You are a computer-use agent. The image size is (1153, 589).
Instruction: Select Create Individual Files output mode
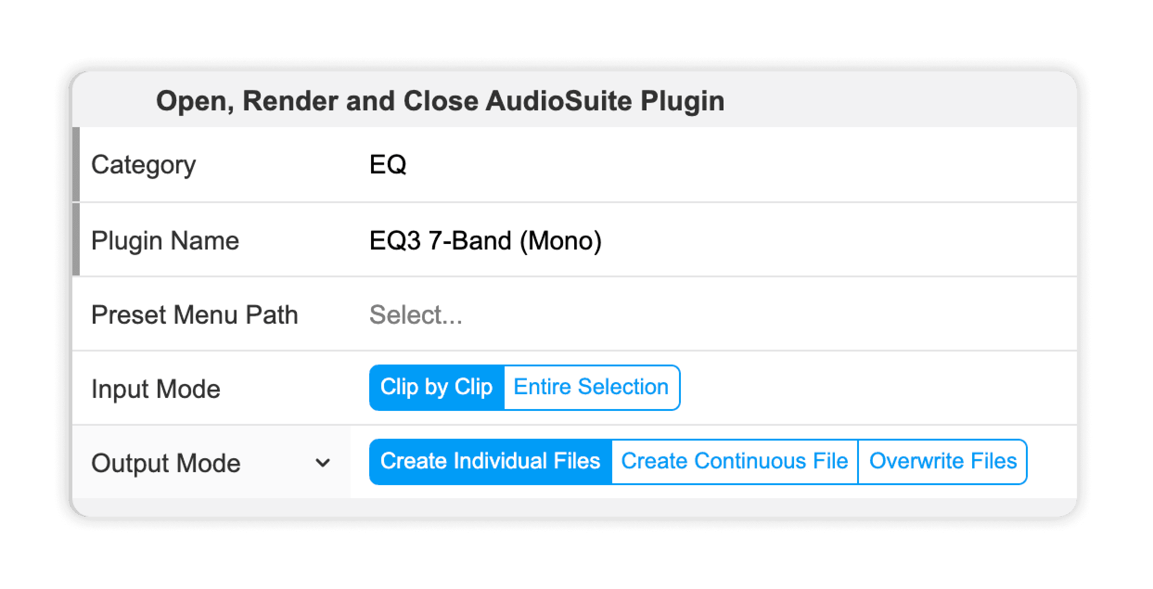[490, 461]
